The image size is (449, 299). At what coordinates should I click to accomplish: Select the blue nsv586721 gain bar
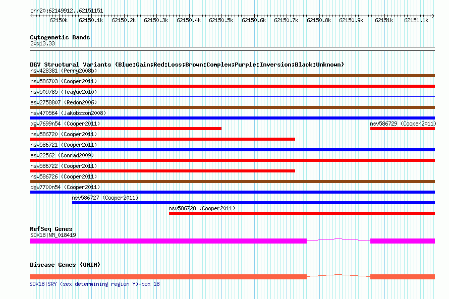[232, 150]
